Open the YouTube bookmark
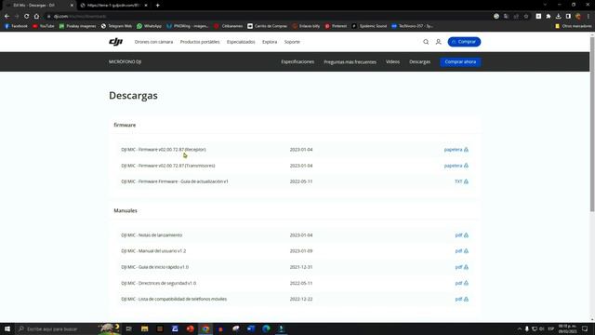Screen dimensions: 595x335 (44, 26)
